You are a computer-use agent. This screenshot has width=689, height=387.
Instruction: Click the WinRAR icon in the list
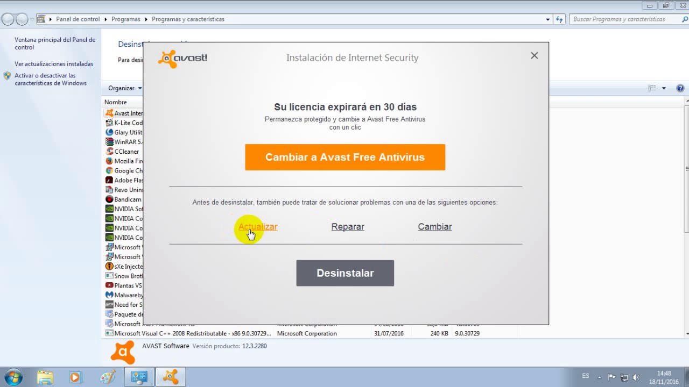tap(109, 142)
